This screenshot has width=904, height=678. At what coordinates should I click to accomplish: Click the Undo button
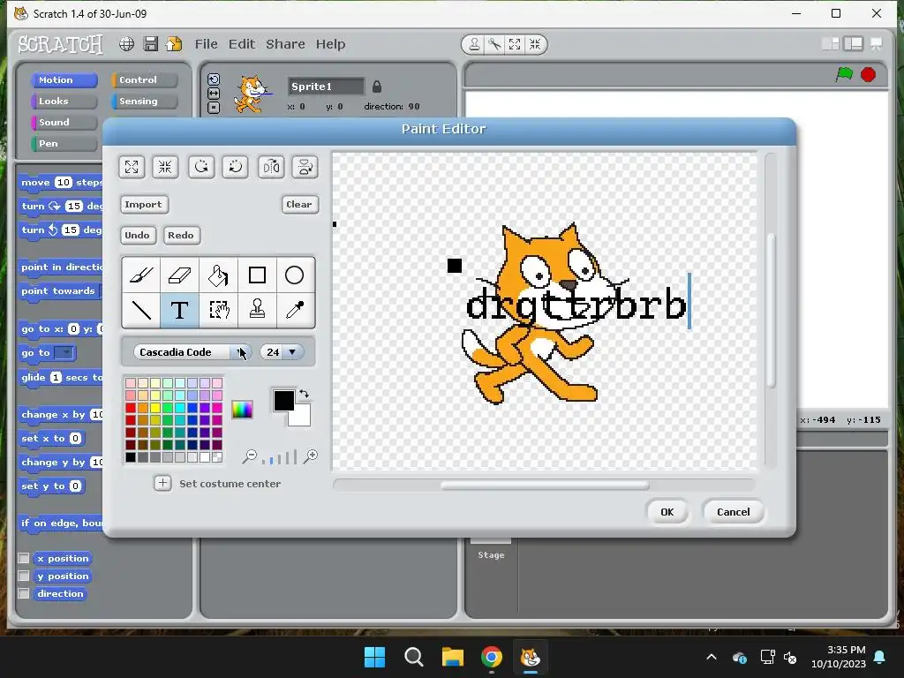(137, 235)
